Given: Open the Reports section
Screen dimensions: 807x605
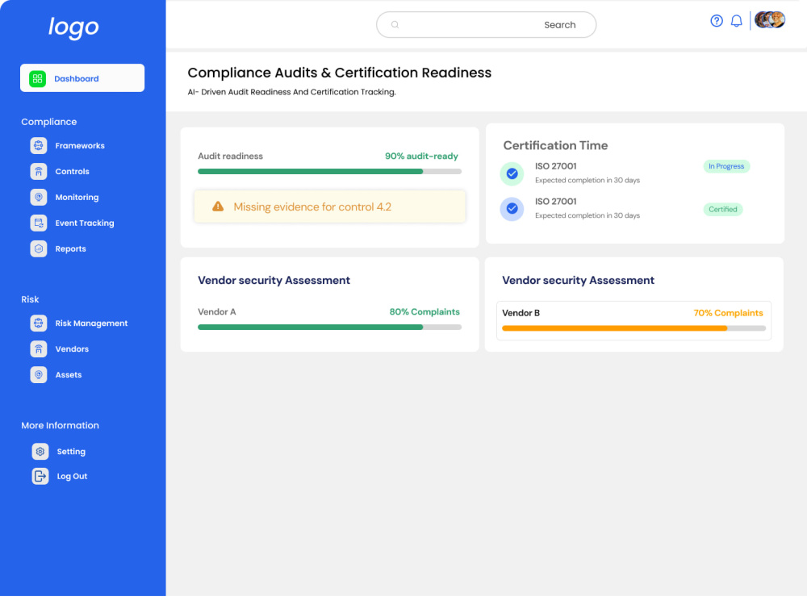Looking at the screenshot, I should 70,248.
